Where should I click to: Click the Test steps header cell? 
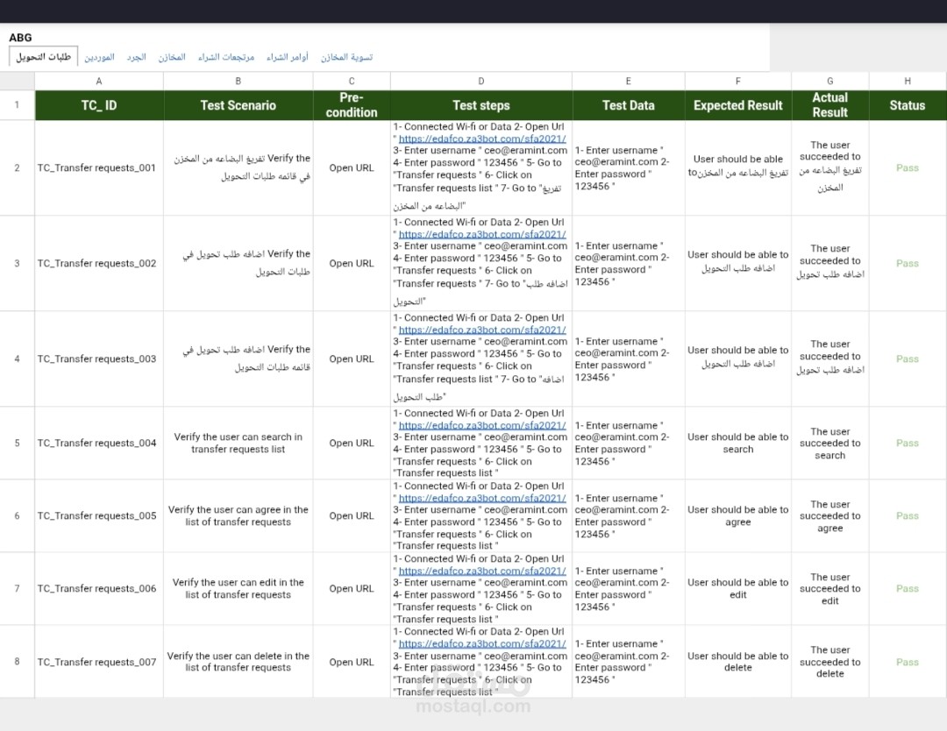click(x=481, y=105)
